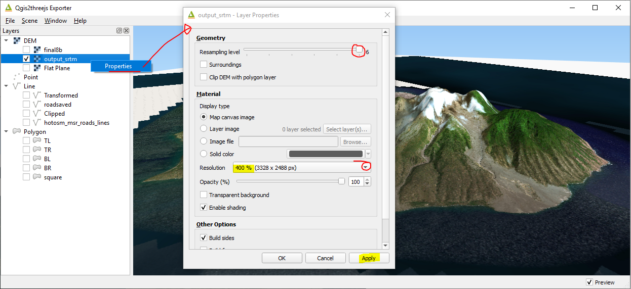Click the Flat Plane layer icon

tap(37, 68)
